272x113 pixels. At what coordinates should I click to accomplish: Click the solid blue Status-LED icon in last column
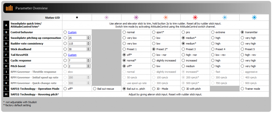coord(254,17)
